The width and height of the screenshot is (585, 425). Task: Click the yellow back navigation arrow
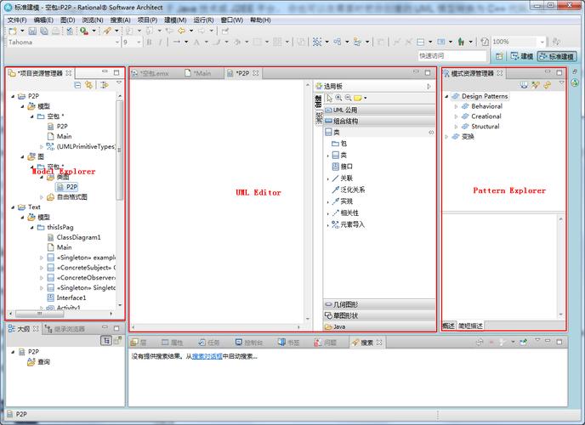[182, 31]
